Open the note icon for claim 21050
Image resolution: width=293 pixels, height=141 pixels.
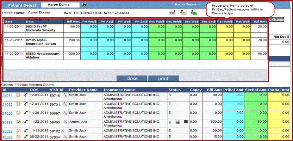[x=18, y=113]
